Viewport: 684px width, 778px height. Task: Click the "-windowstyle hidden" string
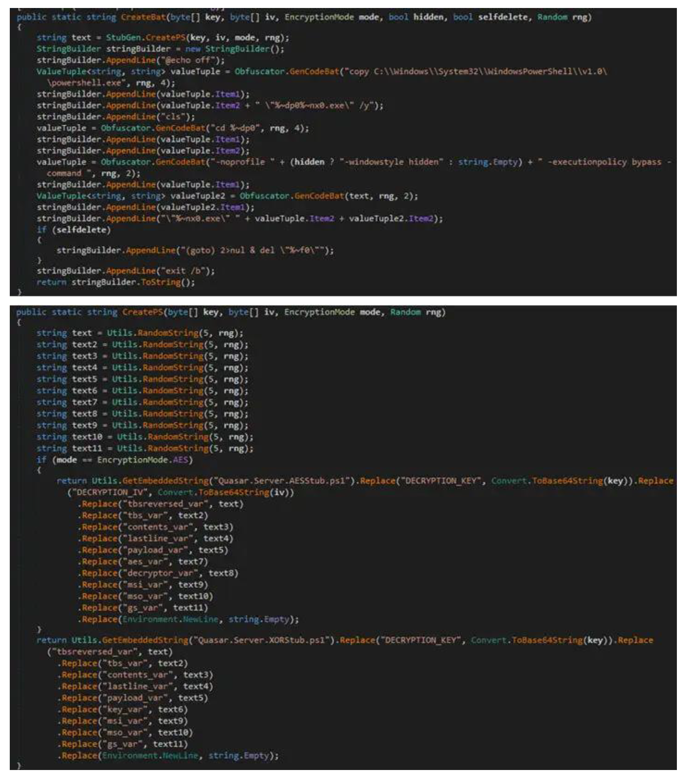(391, 162)
